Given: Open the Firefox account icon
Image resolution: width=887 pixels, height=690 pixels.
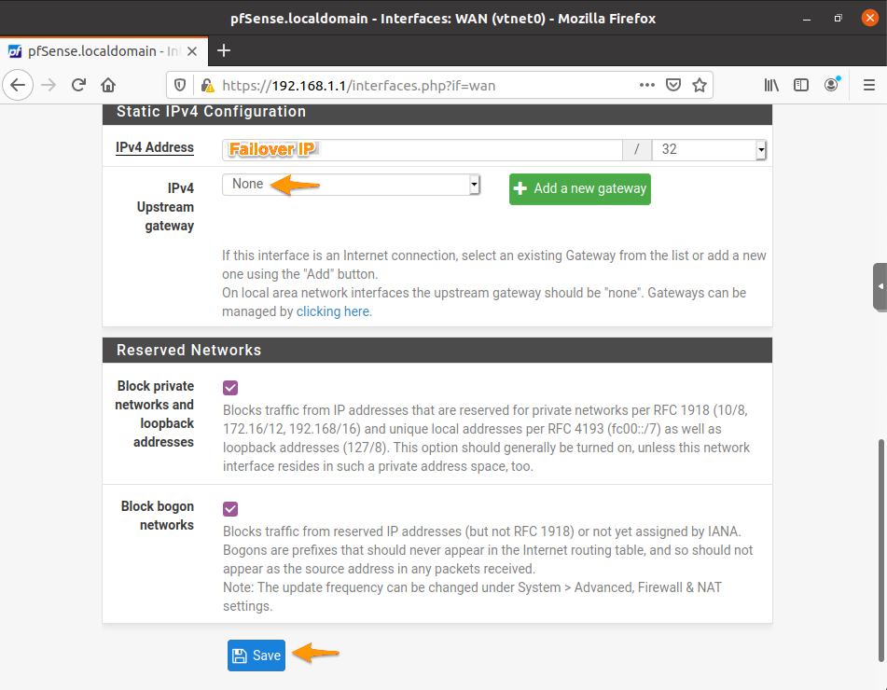Looking at the screenshot, I should (x=831, y=84).
